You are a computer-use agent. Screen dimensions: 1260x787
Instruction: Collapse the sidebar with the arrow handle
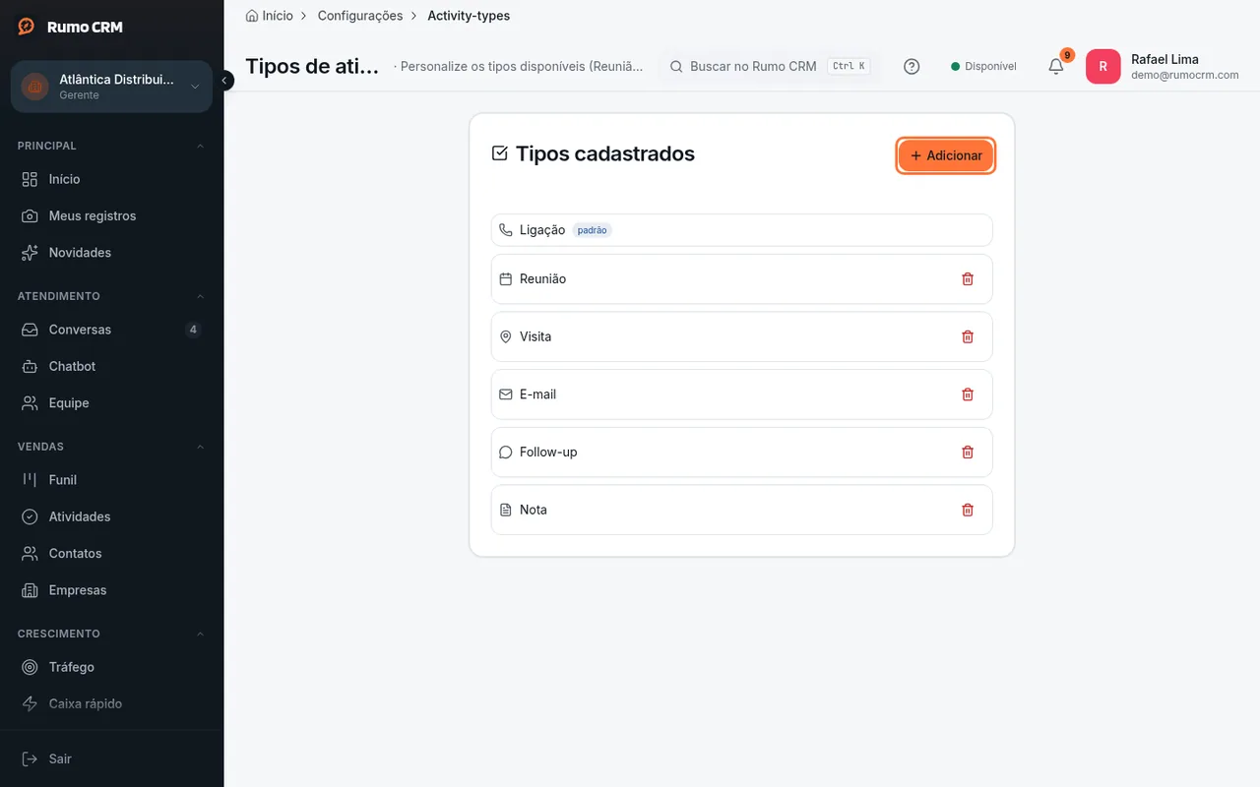click(x=225, y=80)
